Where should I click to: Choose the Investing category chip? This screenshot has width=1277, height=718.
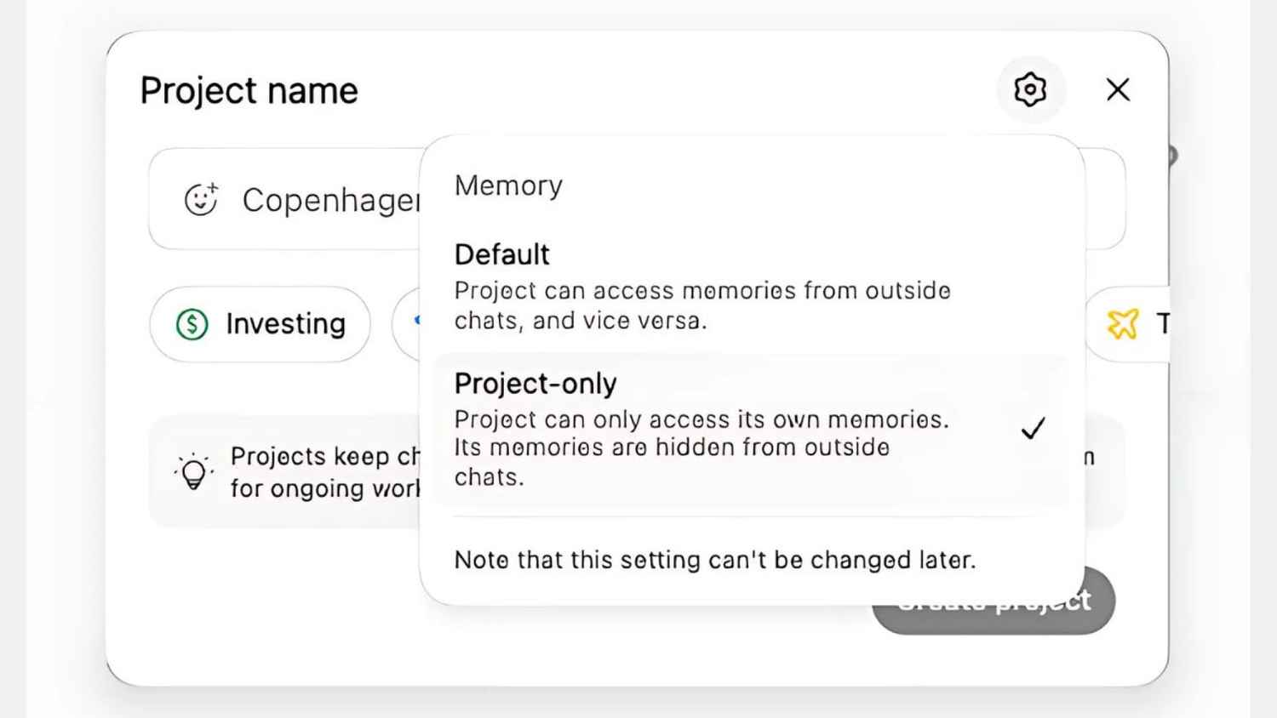click(x=260, y=323)
